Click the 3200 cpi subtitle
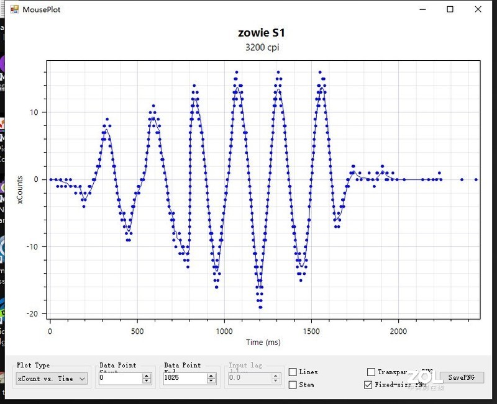Image resolution: width=497 pixels, height=404 pixels. (x=262, y=48)
